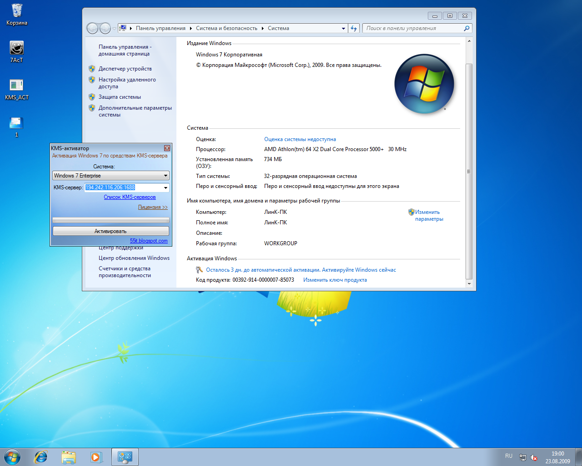
Task: Open the Корзина recycle bin icon
Action: coord(17,14)
